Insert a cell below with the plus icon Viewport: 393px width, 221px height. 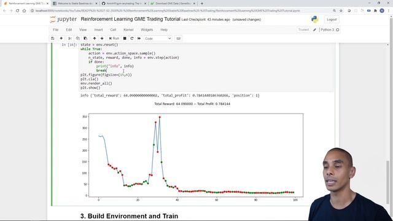(61, 38)
